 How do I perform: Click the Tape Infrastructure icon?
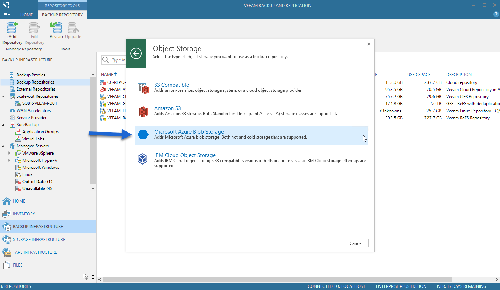pyautogui.click(x=7, y=252)
